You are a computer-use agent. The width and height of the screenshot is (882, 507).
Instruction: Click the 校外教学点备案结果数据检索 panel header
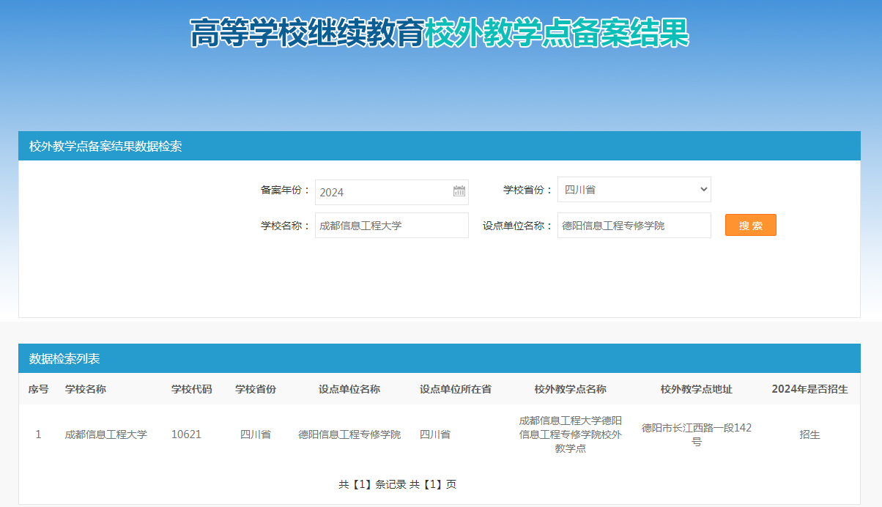point(105,146)
